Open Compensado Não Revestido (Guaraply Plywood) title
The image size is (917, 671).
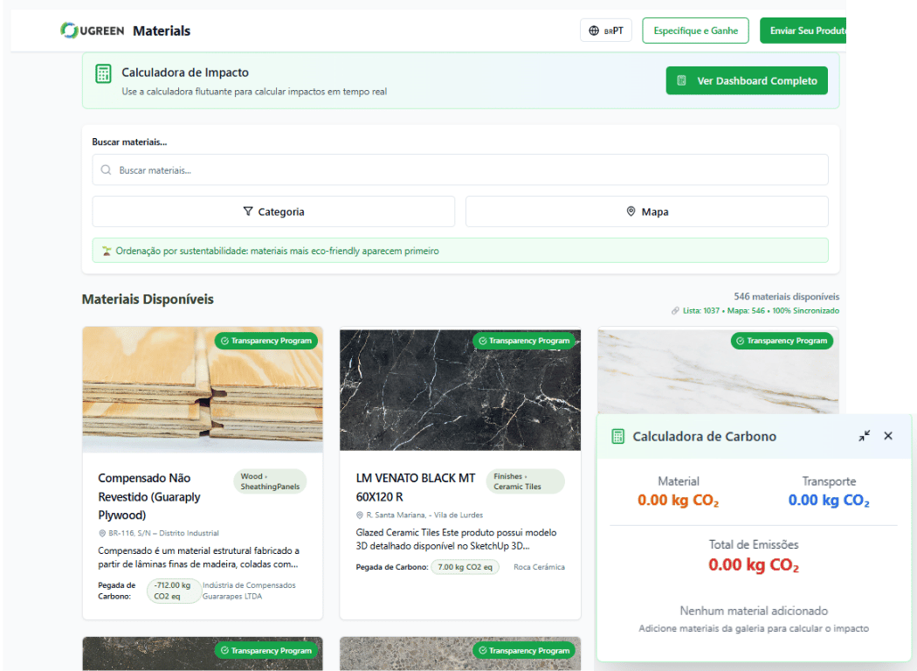(149, 496)
